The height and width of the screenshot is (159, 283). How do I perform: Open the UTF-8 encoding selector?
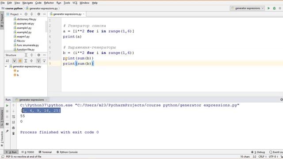point(273,157)
